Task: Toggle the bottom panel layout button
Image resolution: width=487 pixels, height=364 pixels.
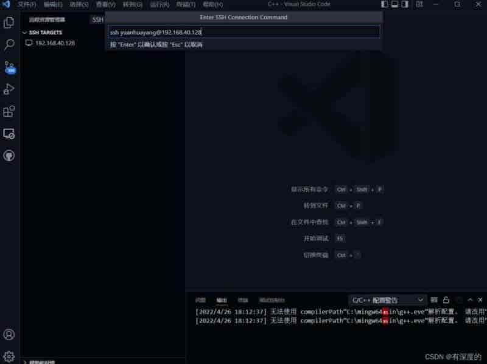Action: [395, 4]
